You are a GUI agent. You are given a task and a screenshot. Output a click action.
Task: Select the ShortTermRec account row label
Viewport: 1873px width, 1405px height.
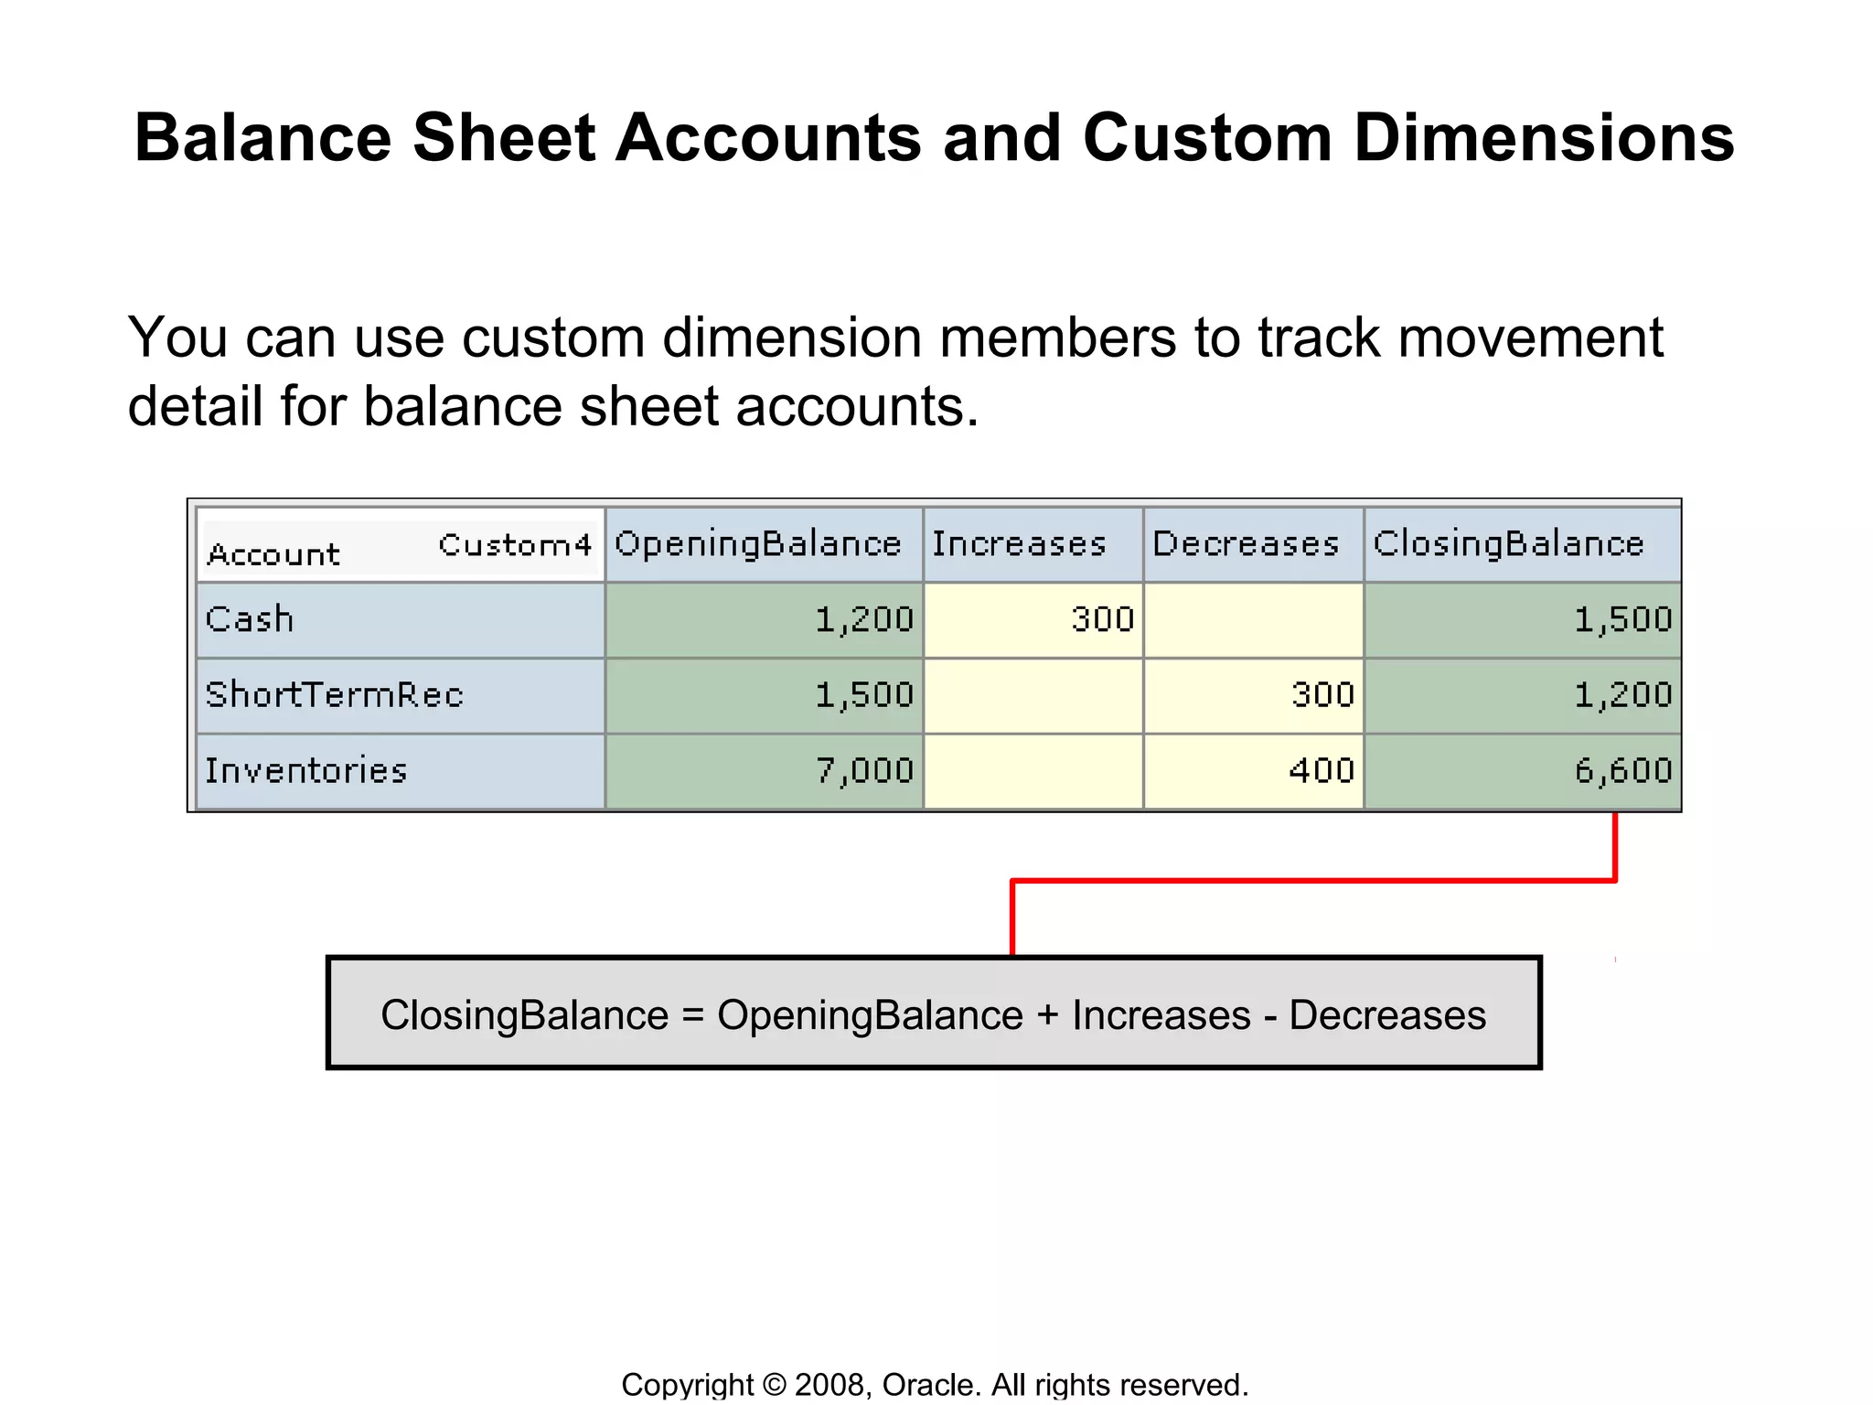[401, 695]
